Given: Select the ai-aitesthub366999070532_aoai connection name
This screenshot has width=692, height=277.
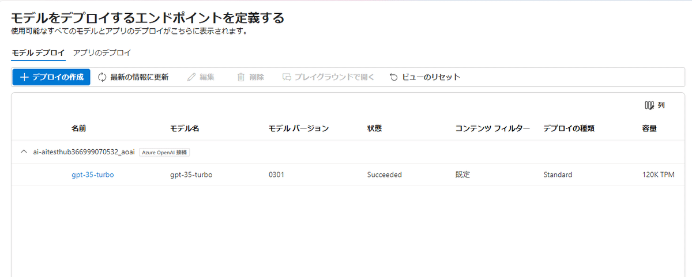Looking at the screenshot, I should point(84,152).
